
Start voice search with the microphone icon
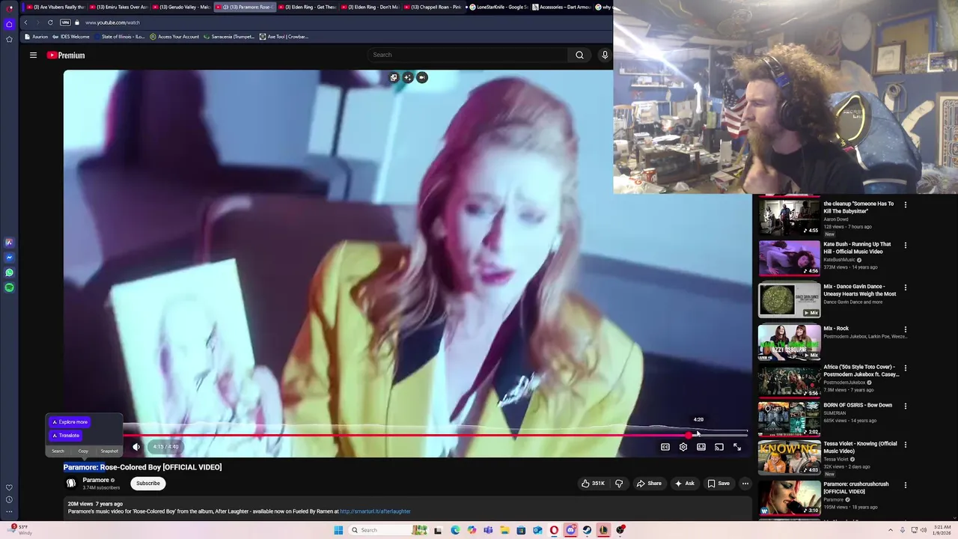pyautogui.click(x=605, y=55)
